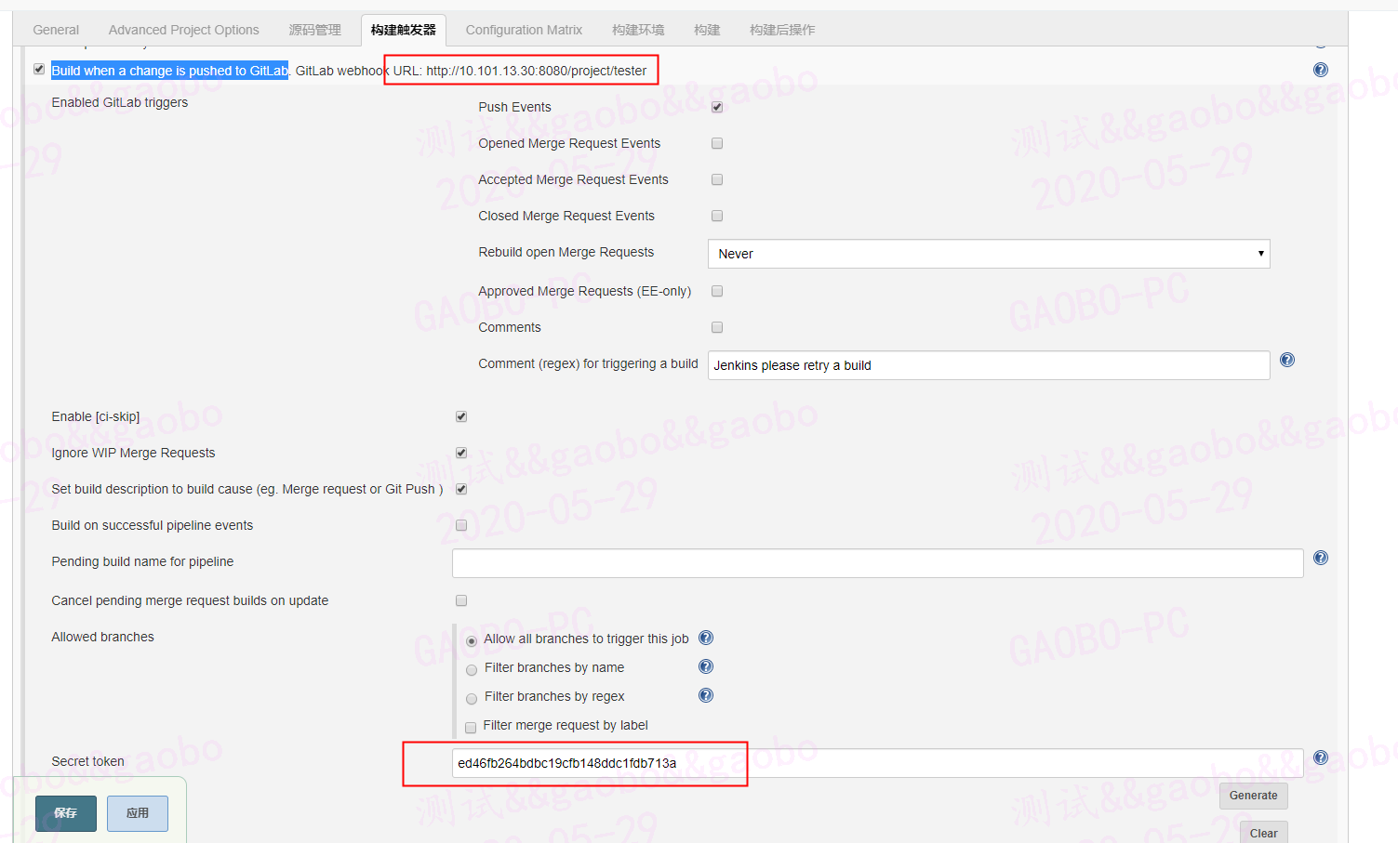Clear the secret token
Image resolution: width=1398 pixels, height=843 pixels.
tap(1263, 833)
